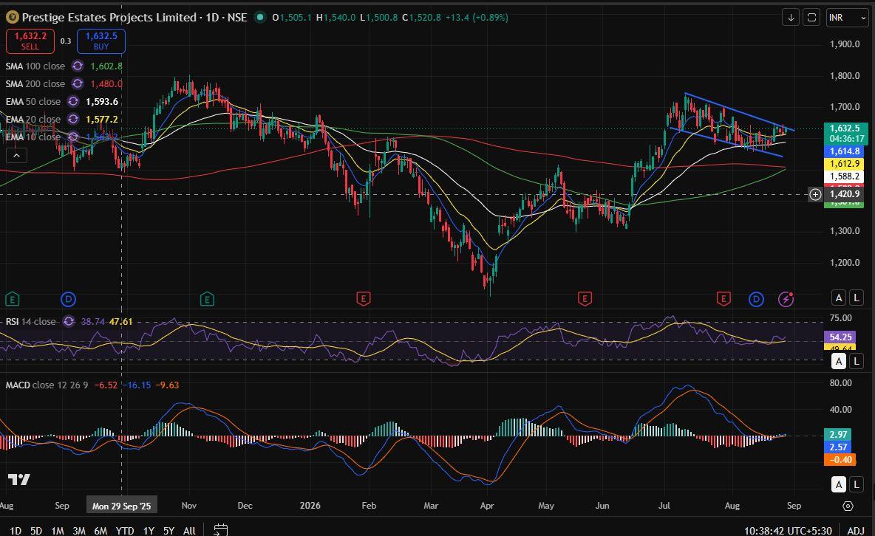Viewport: 875px width, 536px height.
Task: Toggle log scale L on MACD pane
Action: [x=857, y=484]
